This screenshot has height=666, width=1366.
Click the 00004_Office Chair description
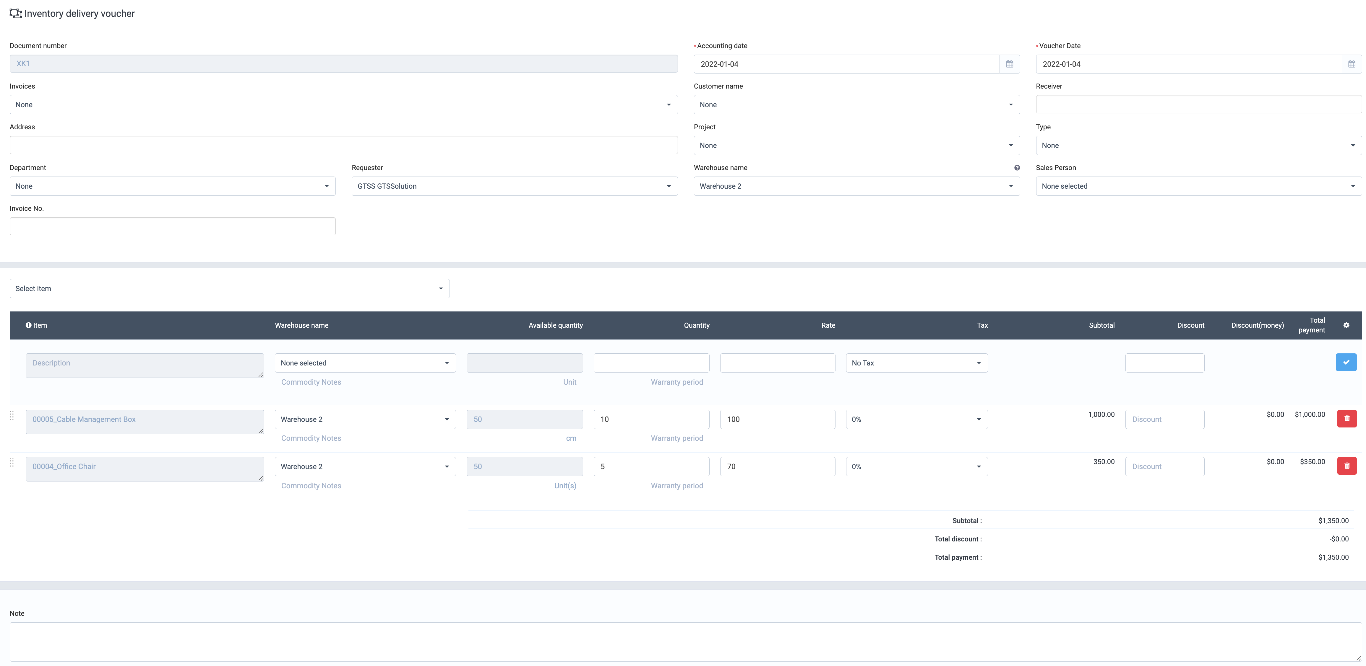(x=145, y=469)
